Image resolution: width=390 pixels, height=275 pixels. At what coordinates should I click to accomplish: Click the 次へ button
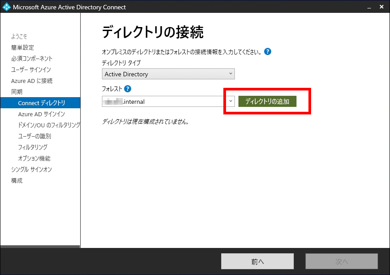click(x=342, y=261)
